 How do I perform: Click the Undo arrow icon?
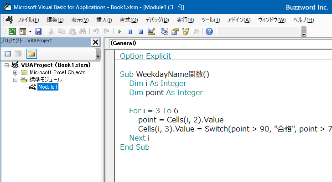[96, 31]
